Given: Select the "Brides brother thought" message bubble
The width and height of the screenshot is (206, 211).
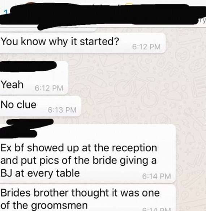Looking at the screenshot, I should [x=88, y=198].
